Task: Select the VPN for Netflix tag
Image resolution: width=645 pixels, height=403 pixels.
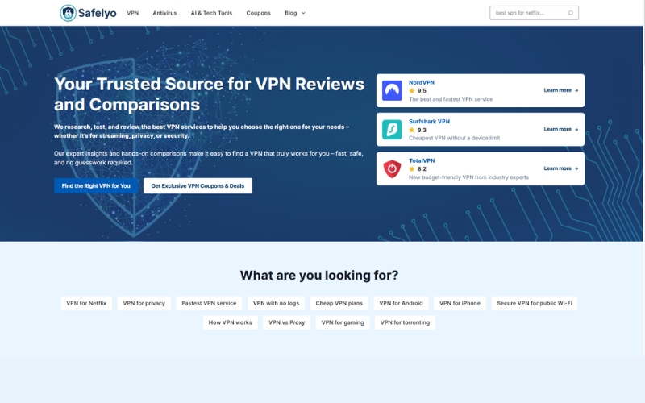Action: click(x=86, y=303)
